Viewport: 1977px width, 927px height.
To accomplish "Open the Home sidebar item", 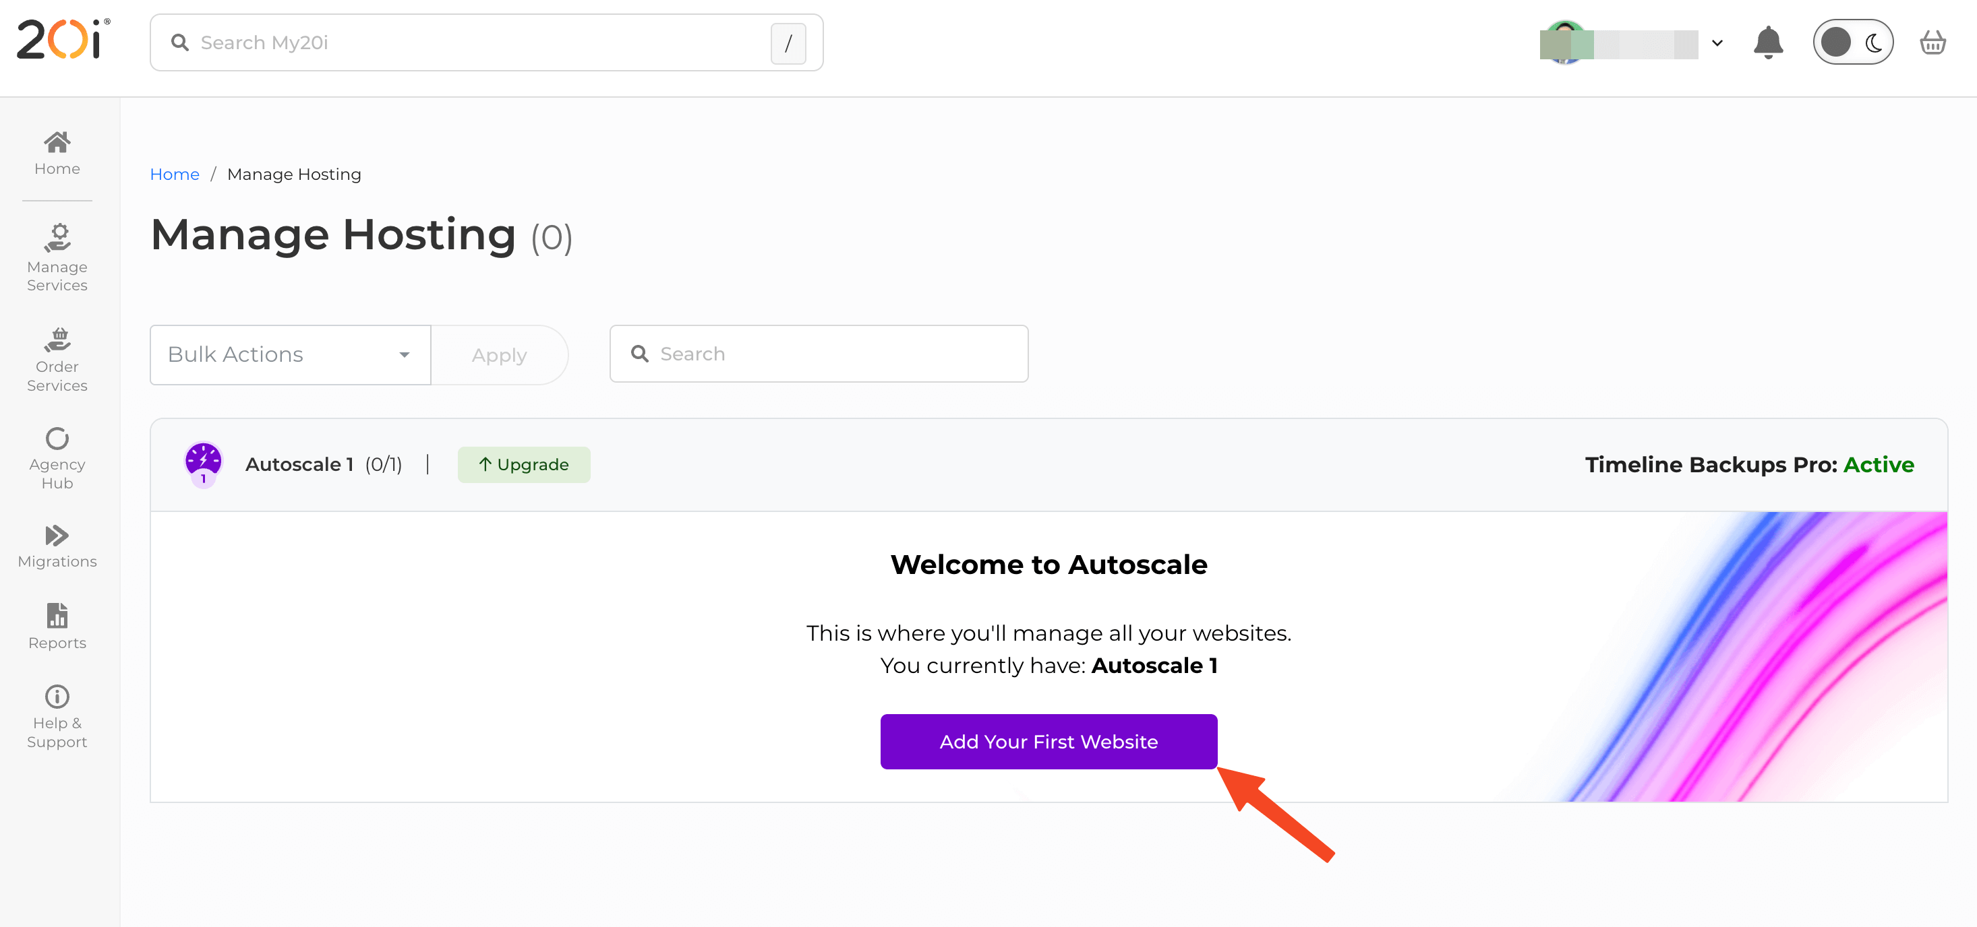I will click(x=57, y=154).
